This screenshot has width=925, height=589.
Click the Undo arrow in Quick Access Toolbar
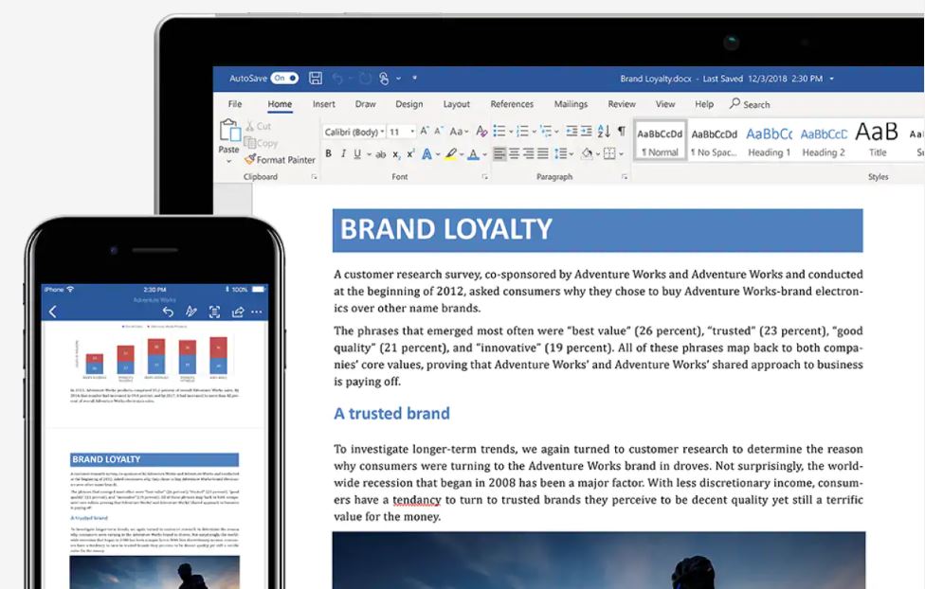click(x=337, y=79)
